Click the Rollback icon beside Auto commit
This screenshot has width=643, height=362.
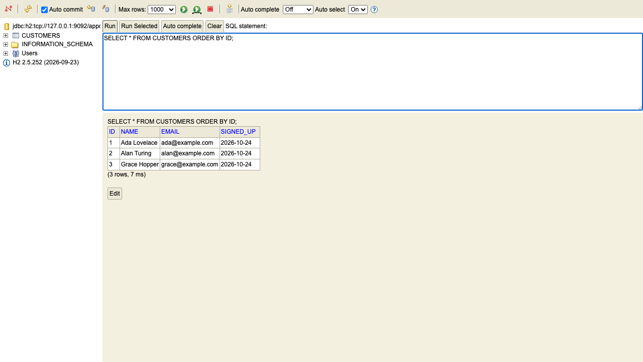[x=91, y=9]
